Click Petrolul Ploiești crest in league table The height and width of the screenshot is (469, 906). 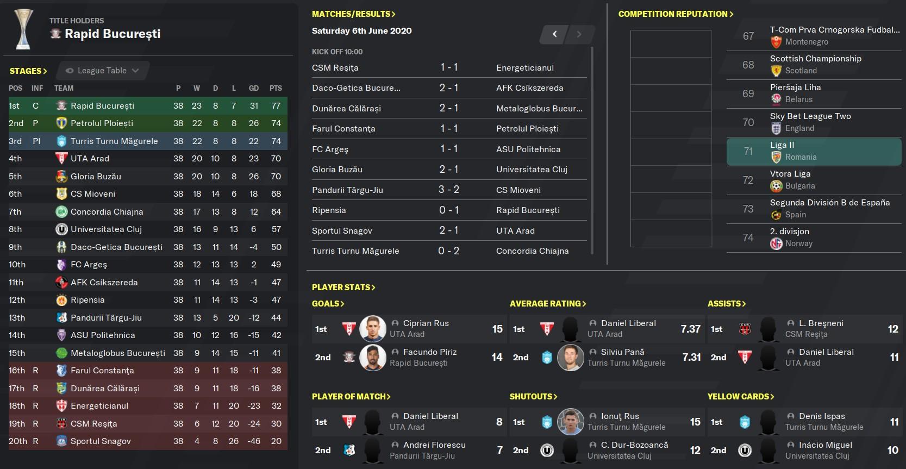click(x=61, y=123)
